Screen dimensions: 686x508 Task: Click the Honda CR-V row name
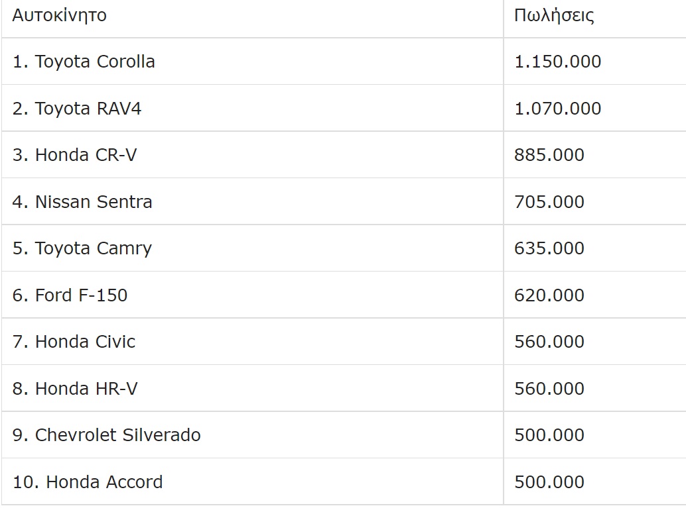point(75,155)
